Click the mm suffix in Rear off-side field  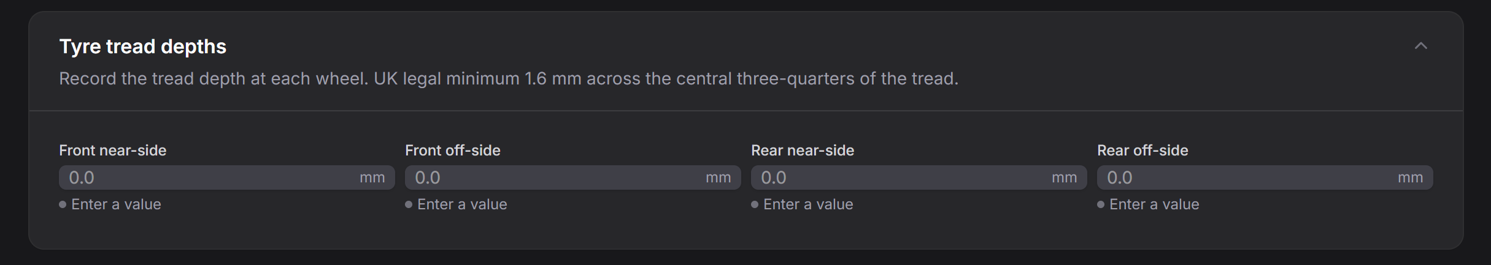pos(1411,177)
